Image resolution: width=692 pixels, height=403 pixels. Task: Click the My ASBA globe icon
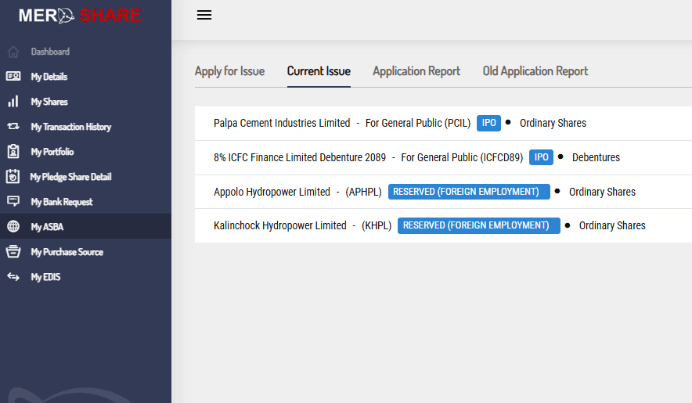coord(13,227)
